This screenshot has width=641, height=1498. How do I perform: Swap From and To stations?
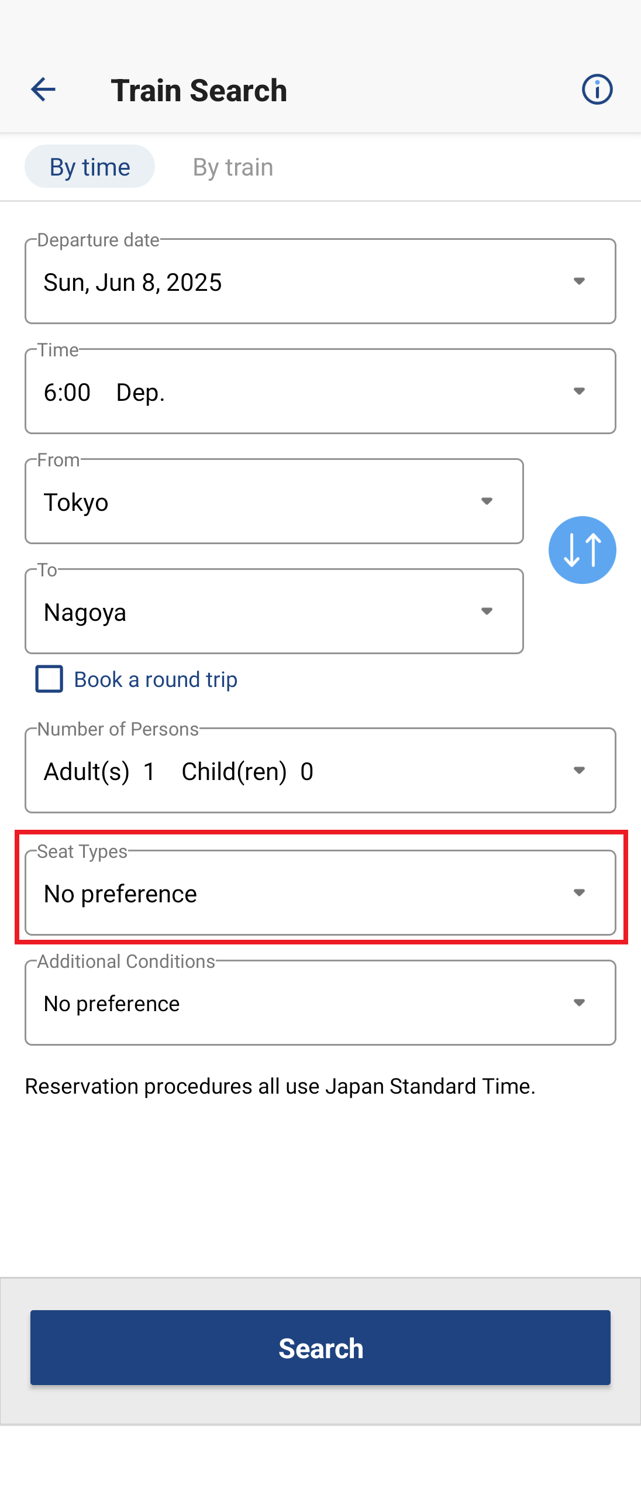[x=582, y=550]
